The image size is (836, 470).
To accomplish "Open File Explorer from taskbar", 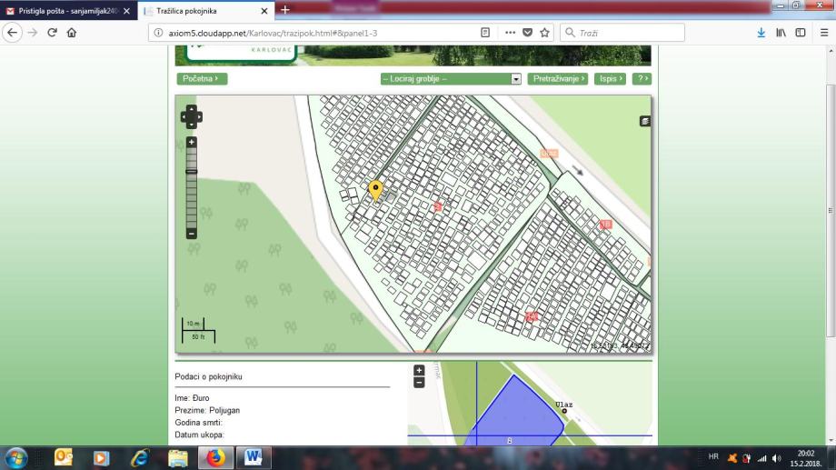I will click(178, 458).
